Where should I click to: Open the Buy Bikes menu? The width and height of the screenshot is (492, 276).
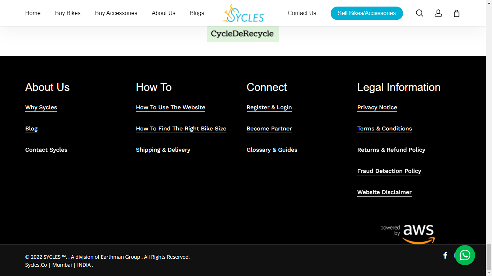pos(68,13)
